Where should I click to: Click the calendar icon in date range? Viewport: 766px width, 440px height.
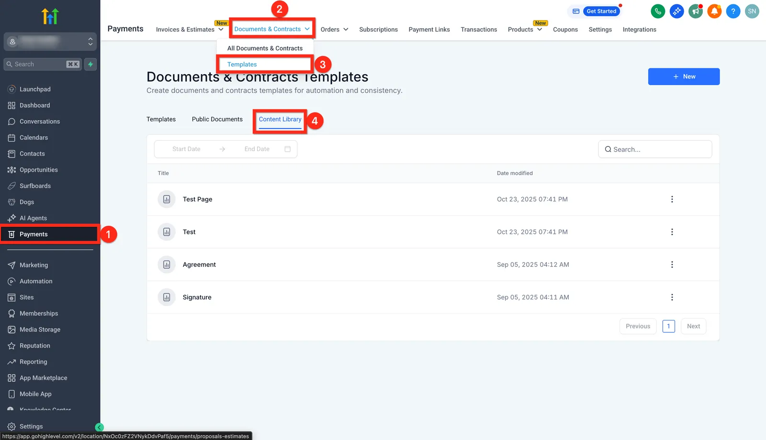[x=287, y=149]
